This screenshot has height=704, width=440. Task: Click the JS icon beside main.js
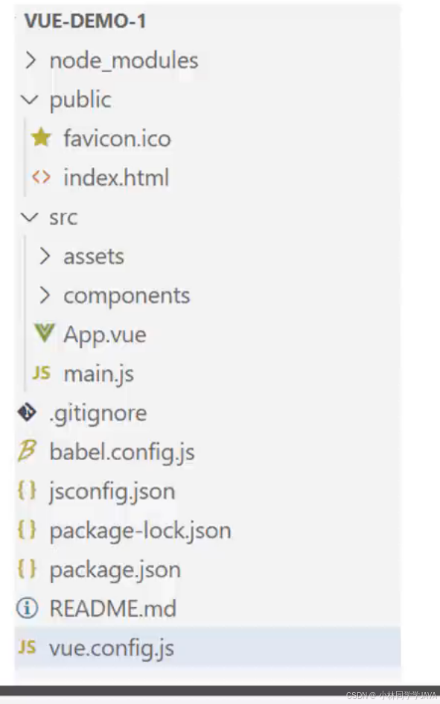point(41,373)
